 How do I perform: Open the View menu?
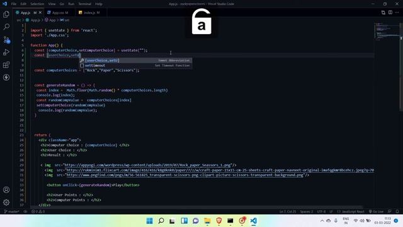coord(52,4)
